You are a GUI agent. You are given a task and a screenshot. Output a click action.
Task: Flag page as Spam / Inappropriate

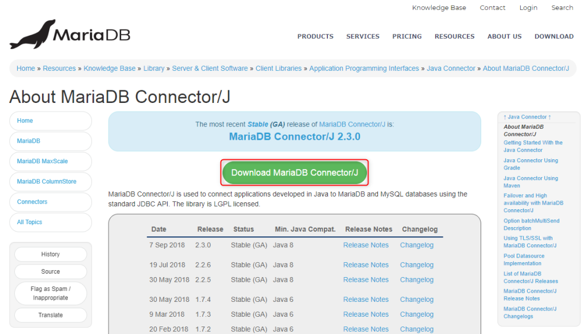tap(51, 293)
